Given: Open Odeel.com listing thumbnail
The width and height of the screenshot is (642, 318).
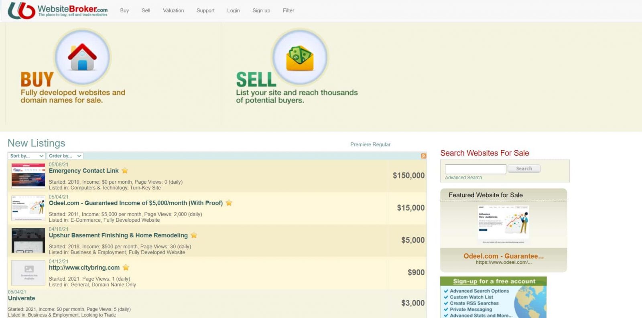Looking at the screenshot, I should click(x=28, y=208).
